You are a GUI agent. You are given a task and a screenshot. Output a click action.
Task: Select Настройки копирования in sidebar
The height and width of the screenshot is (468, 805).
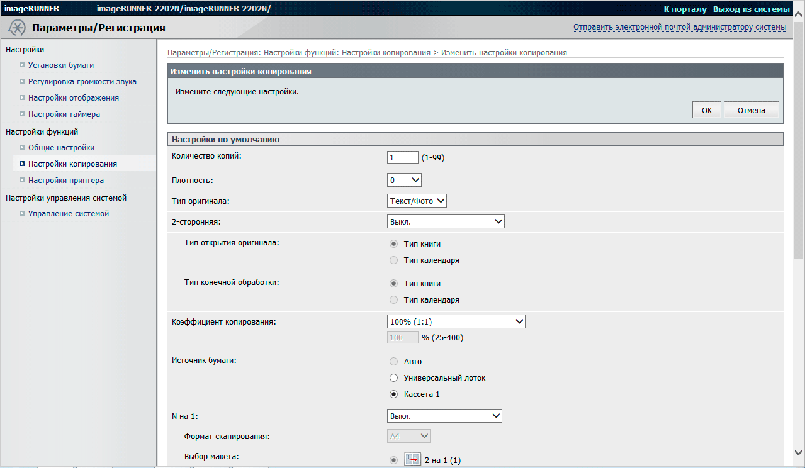[x=72, y=164]
